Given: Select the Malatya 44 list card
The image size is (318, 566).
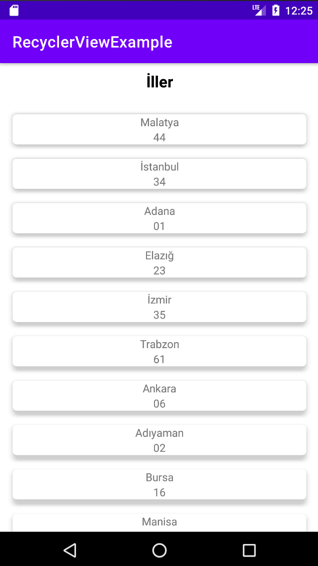Looking at the screenshot, I should click(x=159, y=129).
